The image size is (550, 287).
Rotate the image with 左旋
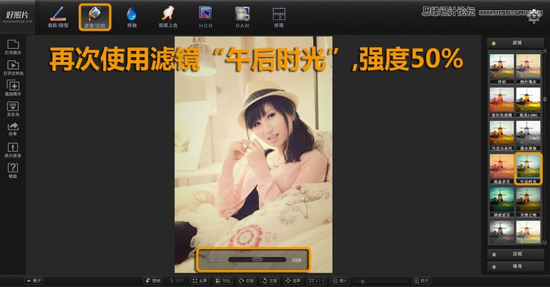point(269,280)
